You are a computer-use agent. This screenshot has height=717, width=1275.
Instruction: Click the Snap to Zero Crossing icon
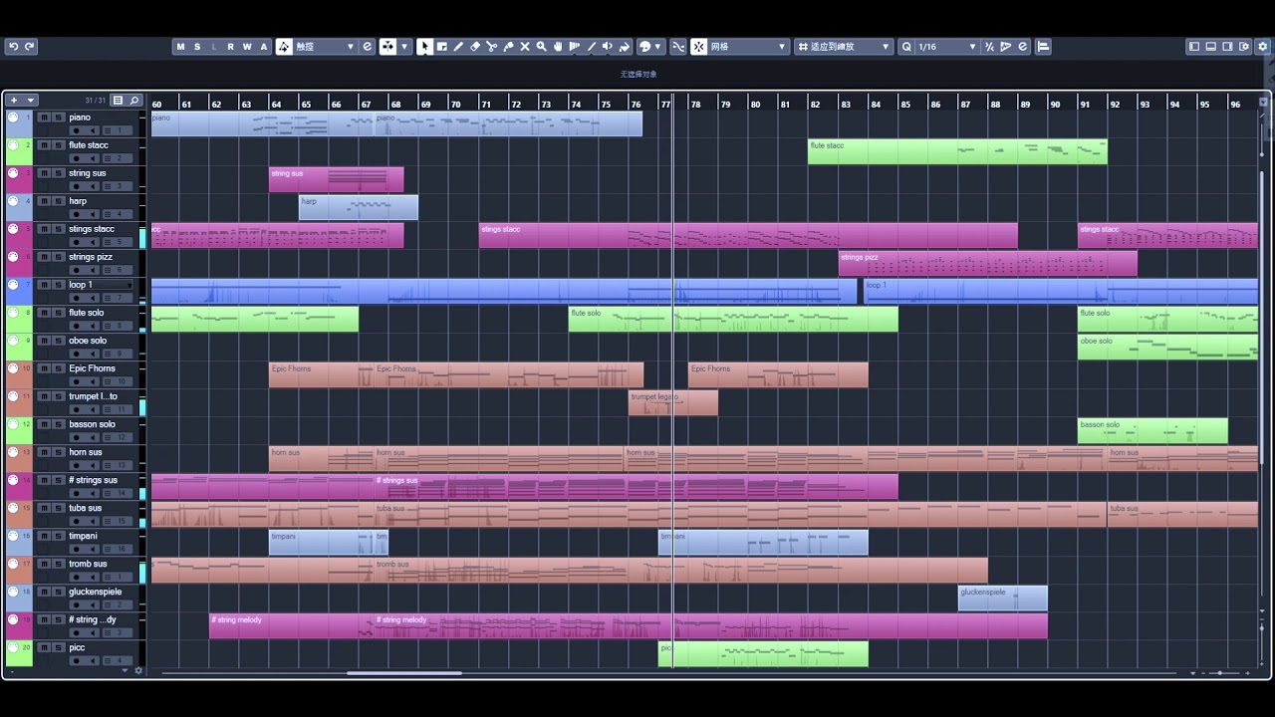pos(678,47)
